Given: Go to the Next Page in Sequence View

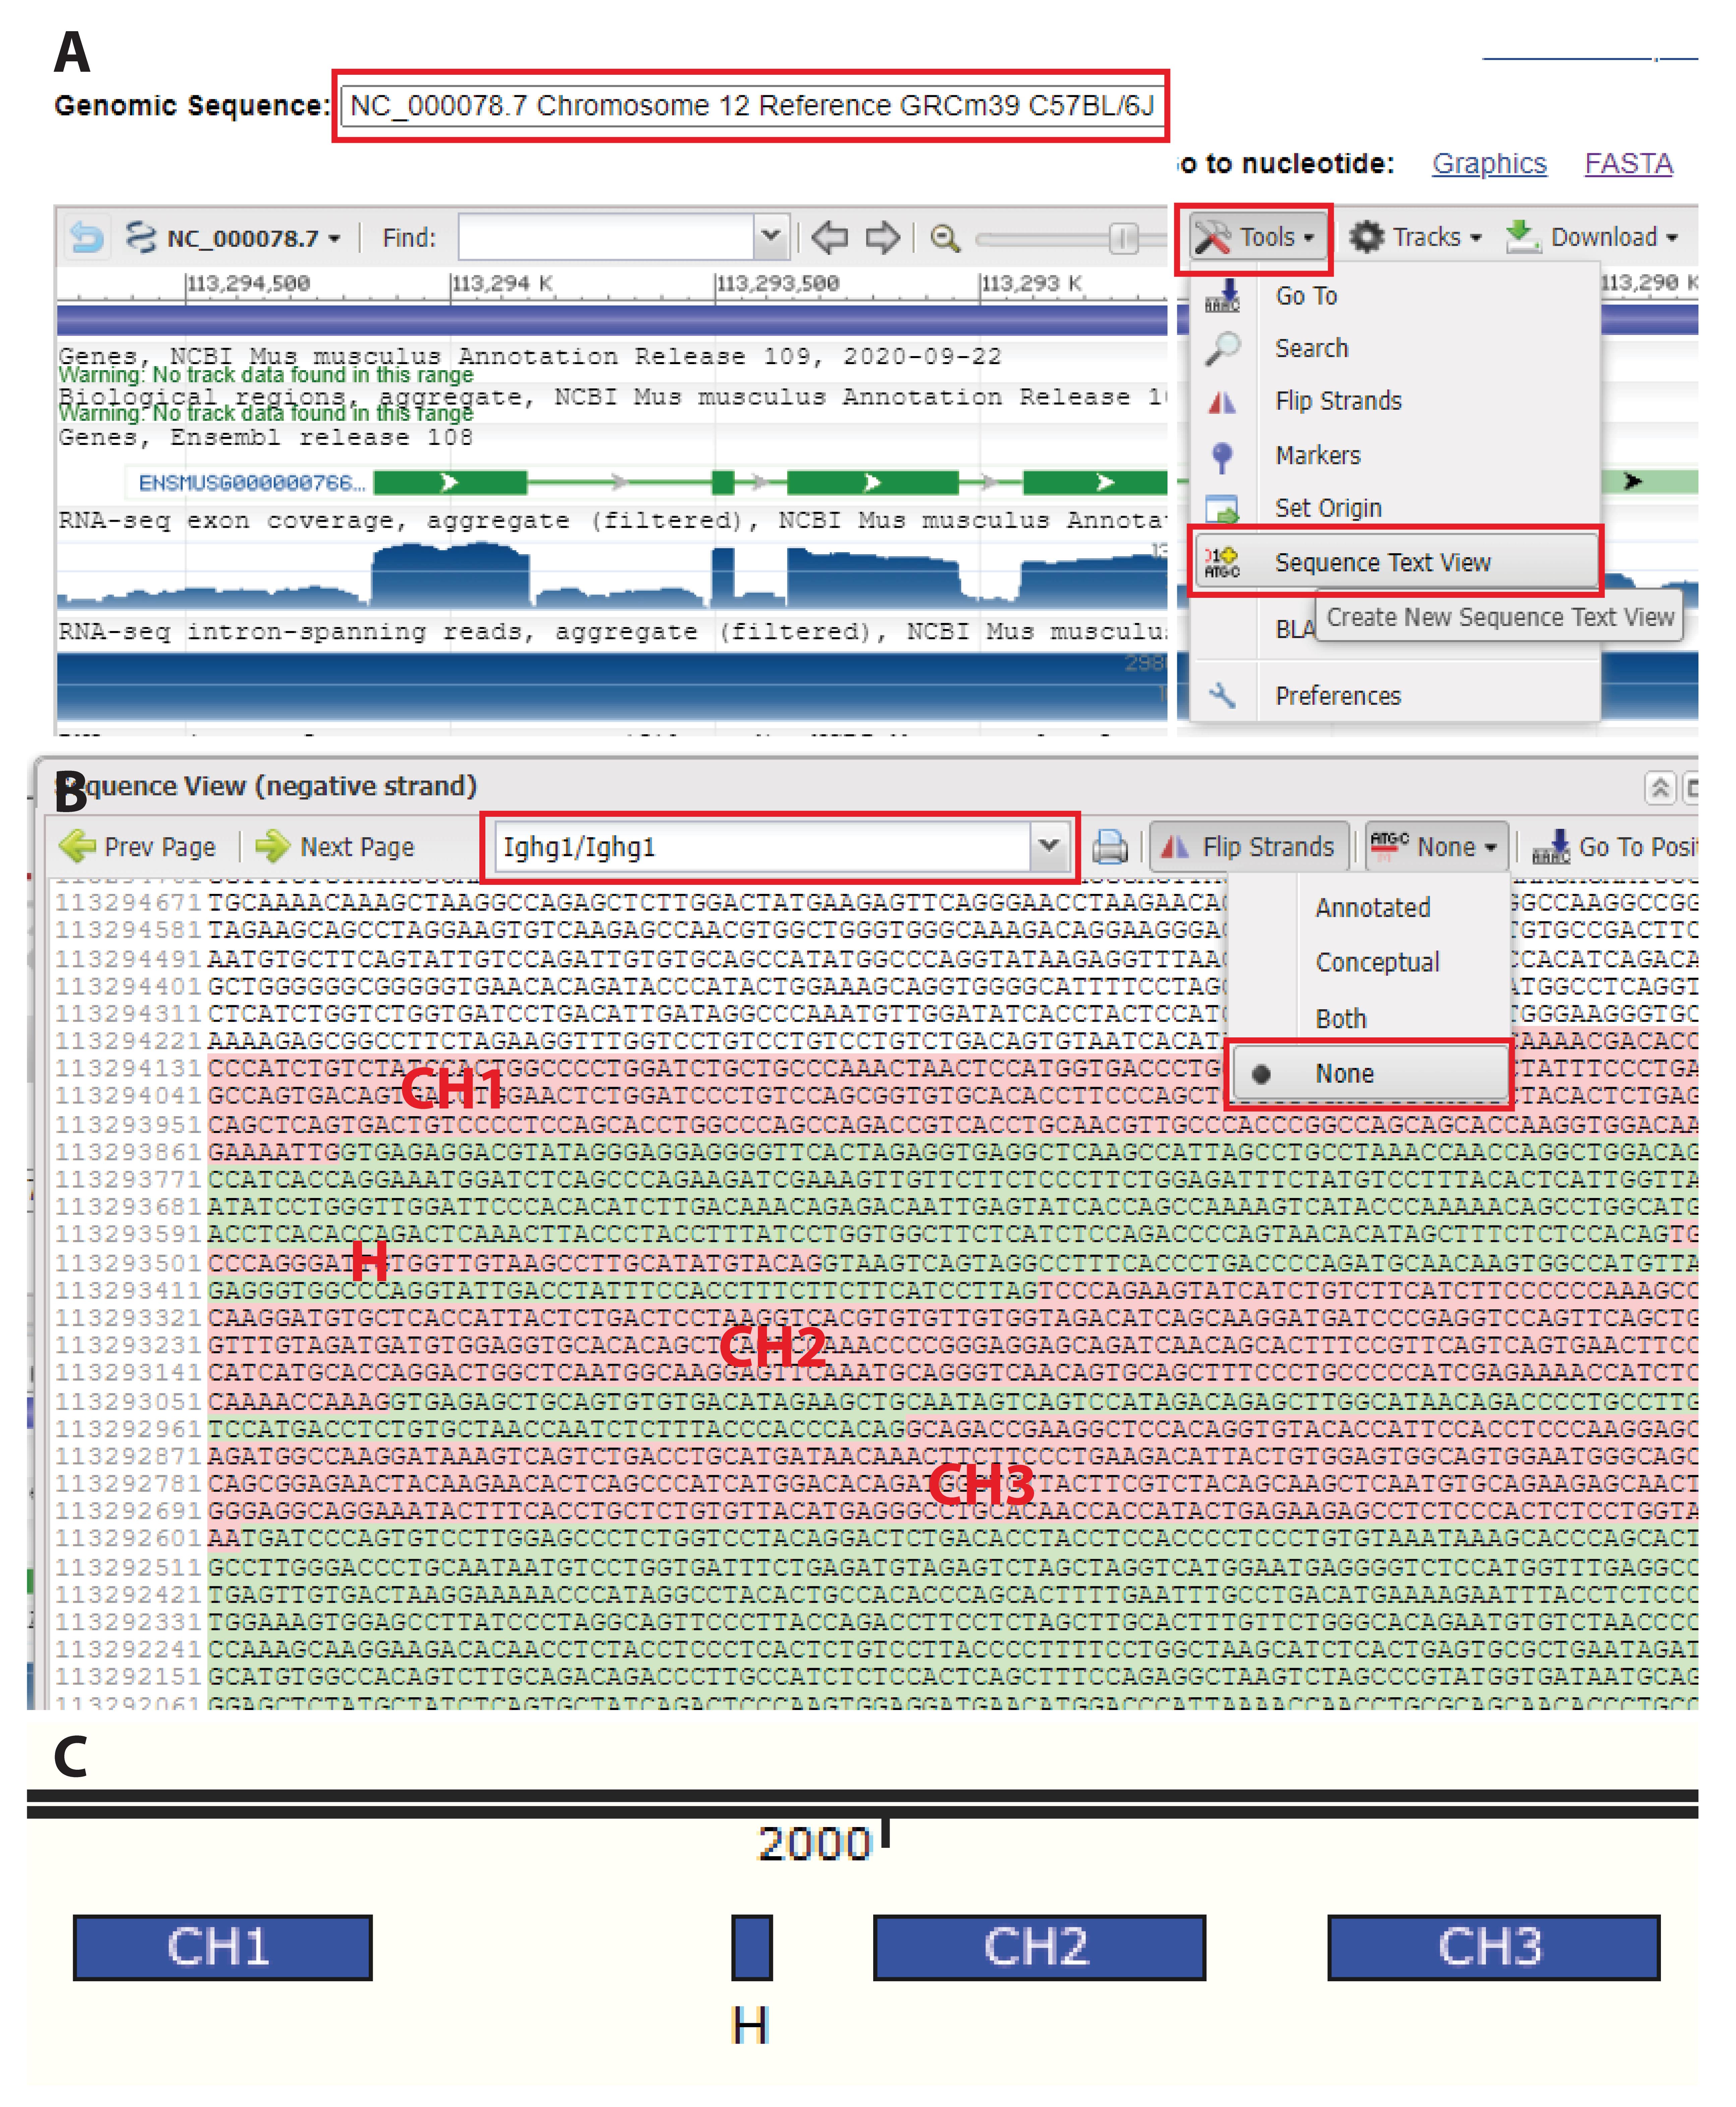Looking at the screenshot, I should pyautogui.click(x=335, y=847).
